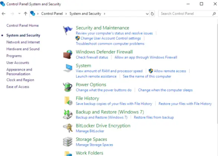Open Backup and Restore (Windows 7) heading

(110, 112)
